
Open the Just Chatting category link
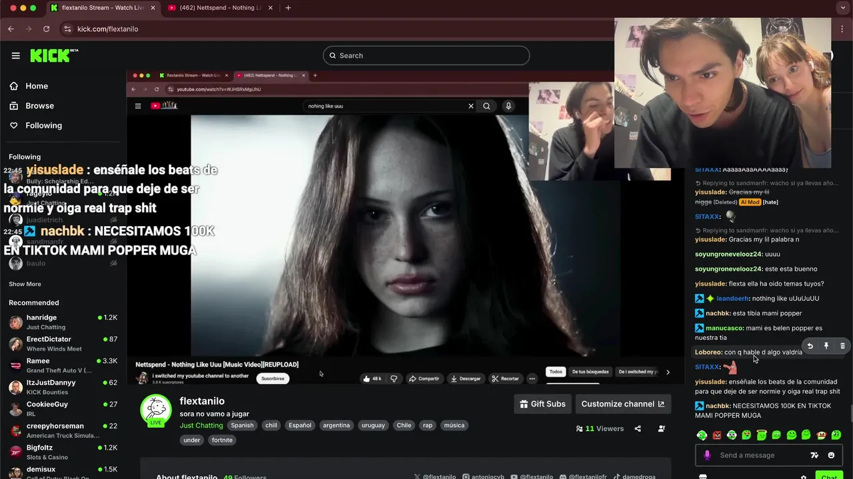(201, 425)
